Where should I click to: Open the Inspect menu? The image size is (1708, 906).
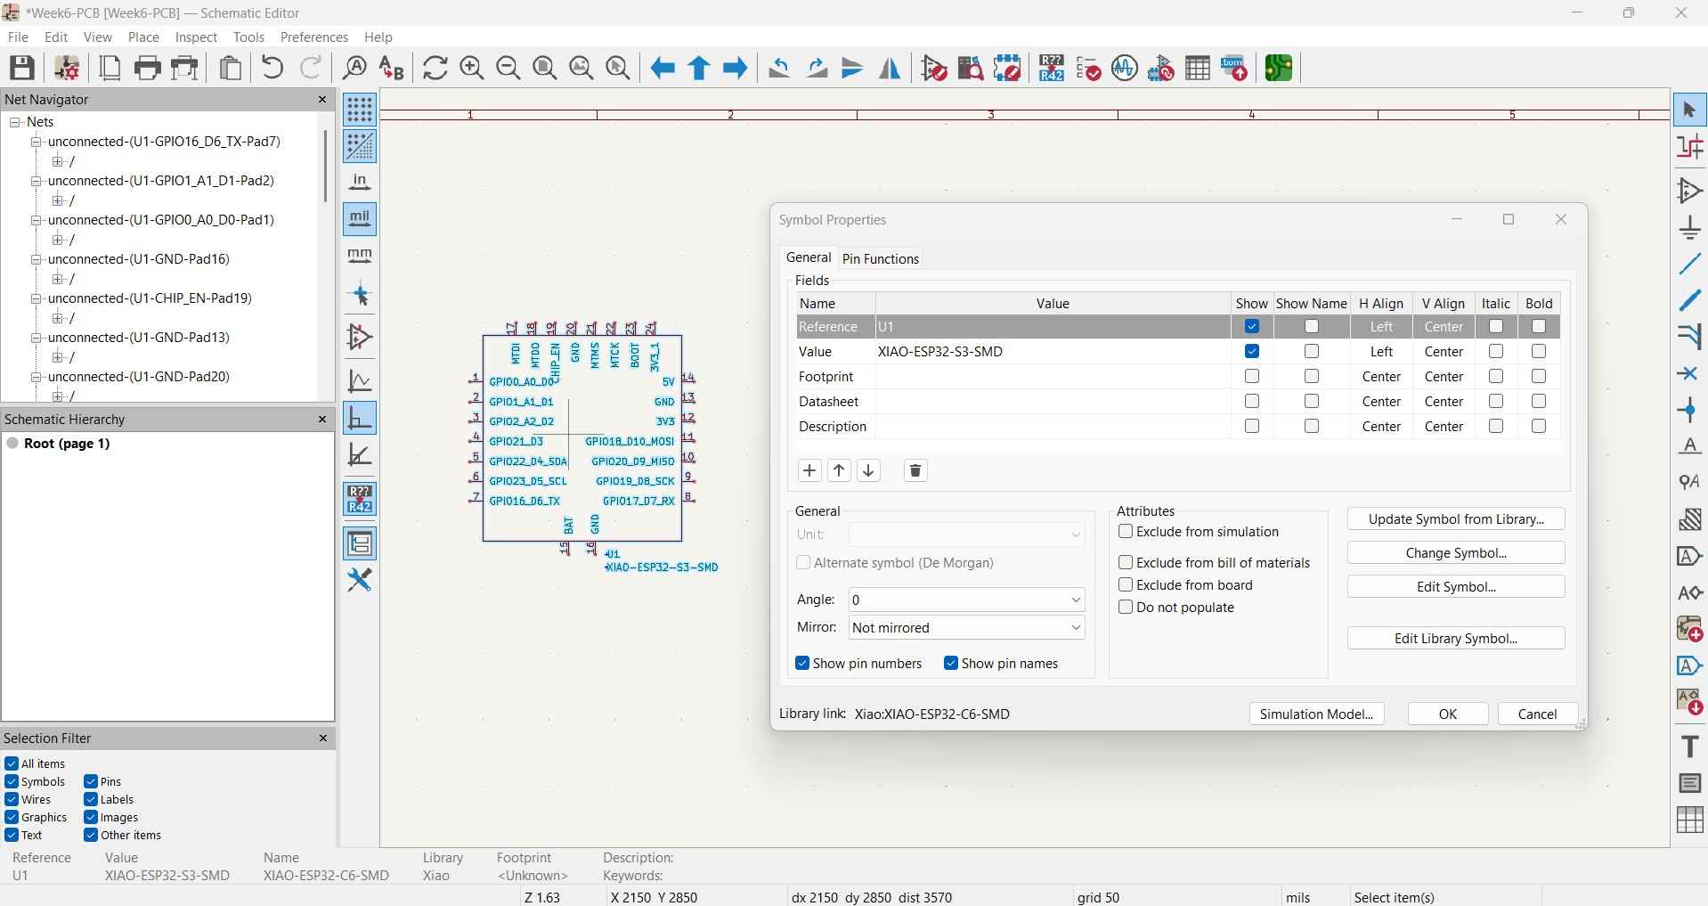[x=196, y=37]
